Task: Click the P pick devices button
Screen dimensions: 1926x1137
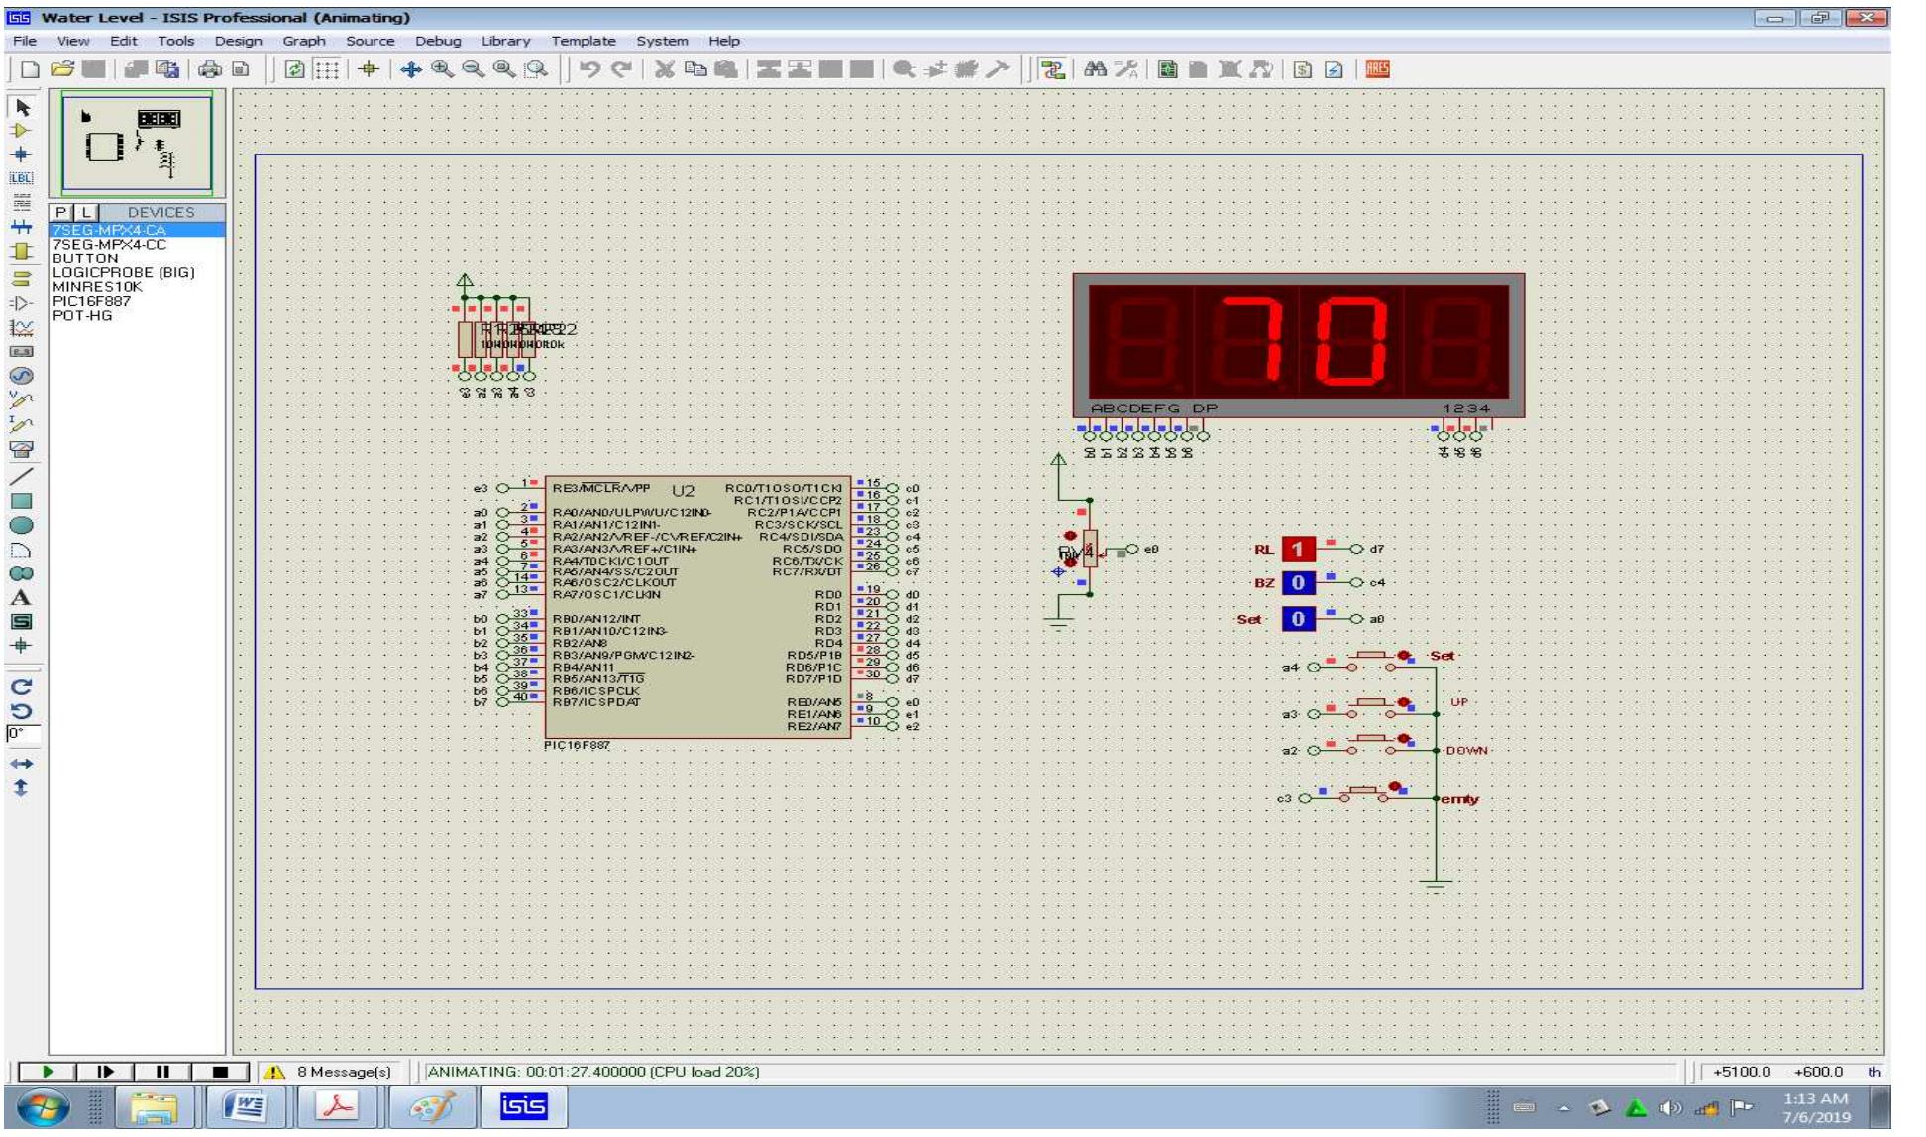Action: [x=62, y=212]
